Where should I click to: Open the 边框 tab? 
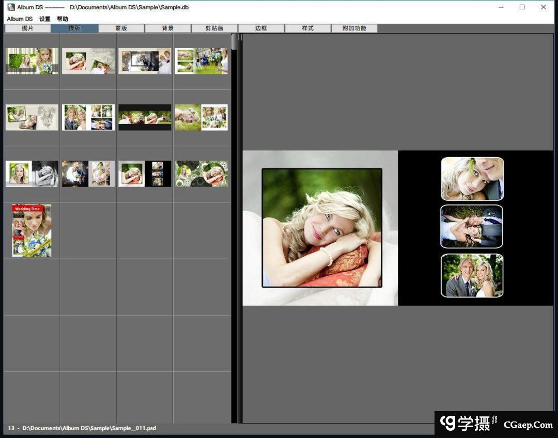(x=261, y=28)
